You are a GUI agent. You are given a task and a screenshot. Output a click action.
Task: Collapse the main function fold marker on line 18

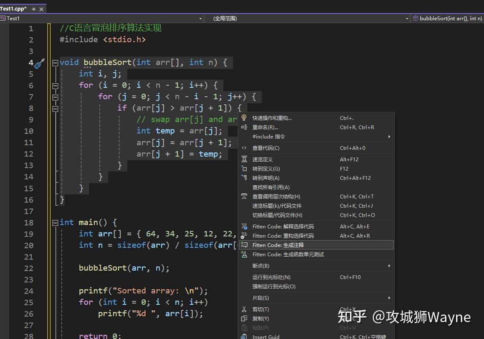55,222
